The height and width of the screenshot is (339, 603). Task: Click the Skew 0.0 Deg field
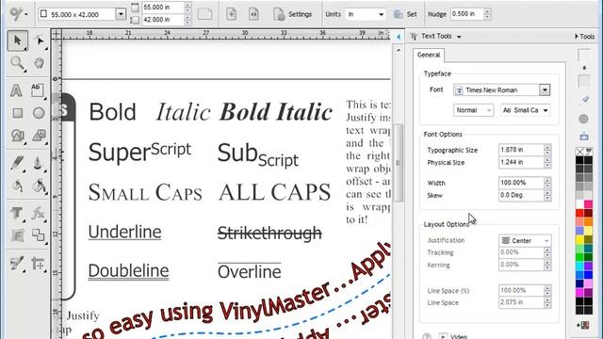pos(521,195)
